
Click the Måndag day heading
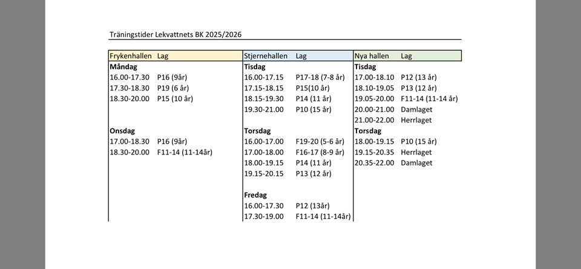[x=124, y=67]
